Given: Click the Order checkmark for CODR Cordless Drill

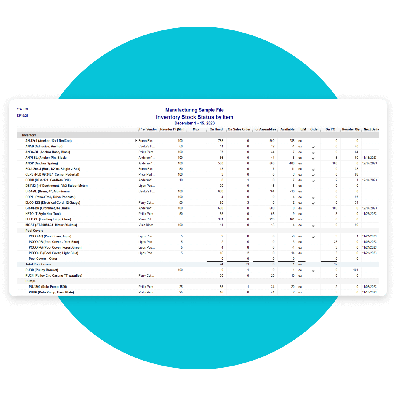Looking at the screenshot, I should pos(313,181).
